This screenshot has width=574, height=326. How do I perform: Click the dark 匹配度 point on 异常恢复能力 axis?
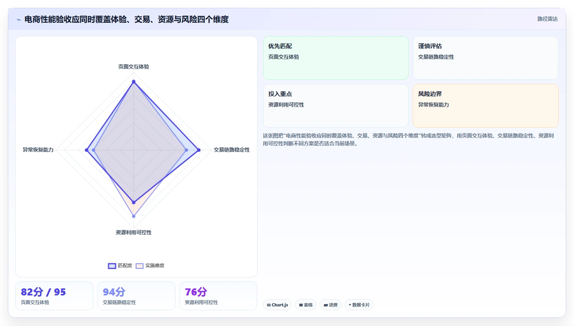[x=87, y=150]
